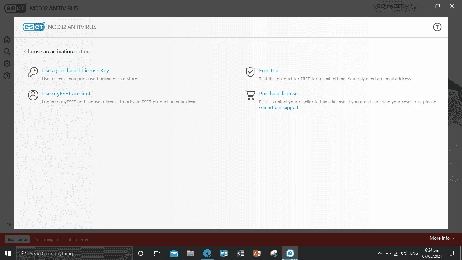The height and width of the screenshot is (260, 462).
Task: Select Use a purchased License Key
Action: (75, 71)
